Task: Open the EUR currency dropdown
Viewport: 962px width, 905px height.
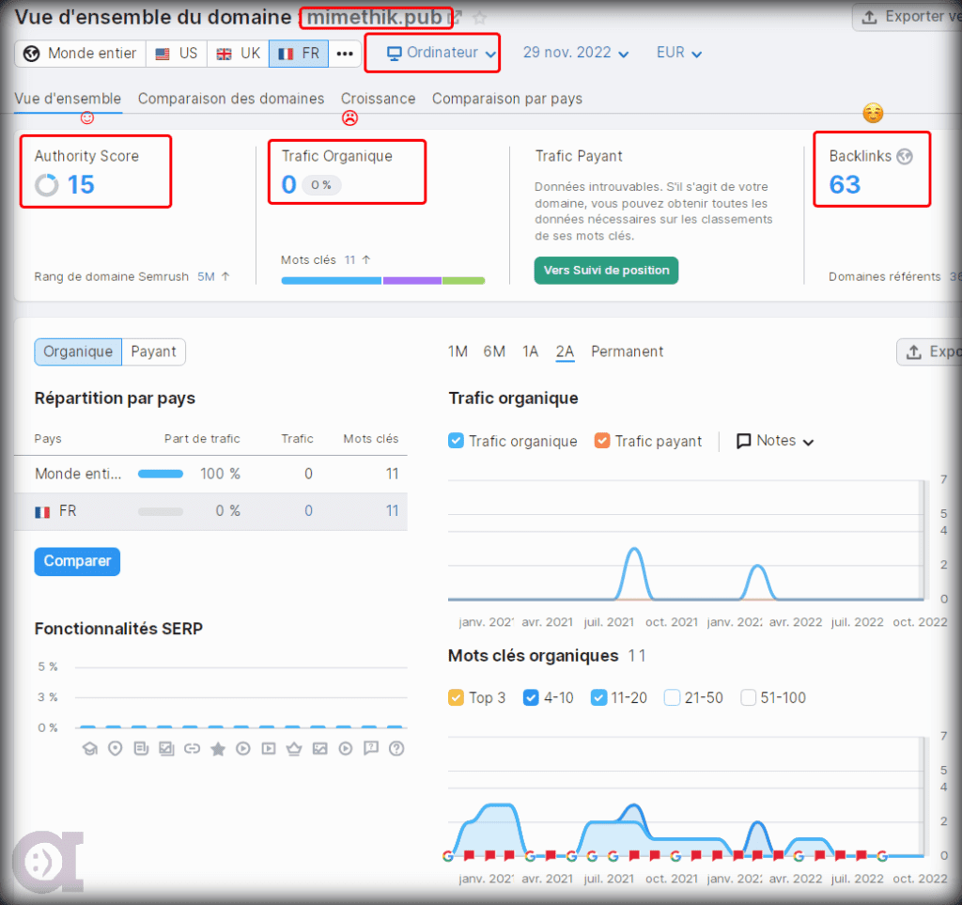Action: pos(678,54)
